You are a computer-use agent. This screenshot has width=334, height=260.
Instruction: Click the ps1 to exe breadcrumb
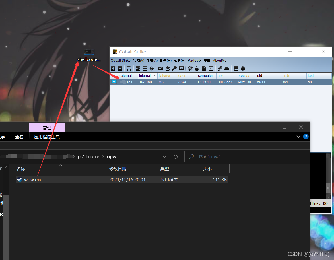88,157
